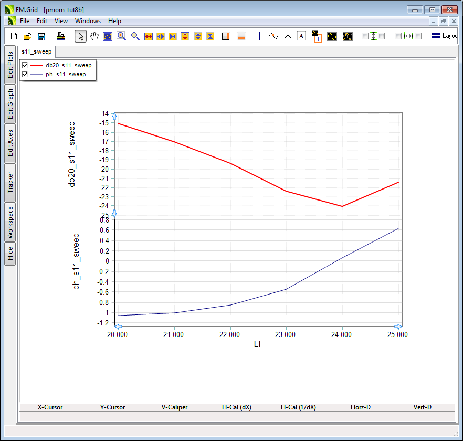
Task: Open the Edit Plots side panel
Action: tap(10, 65)
